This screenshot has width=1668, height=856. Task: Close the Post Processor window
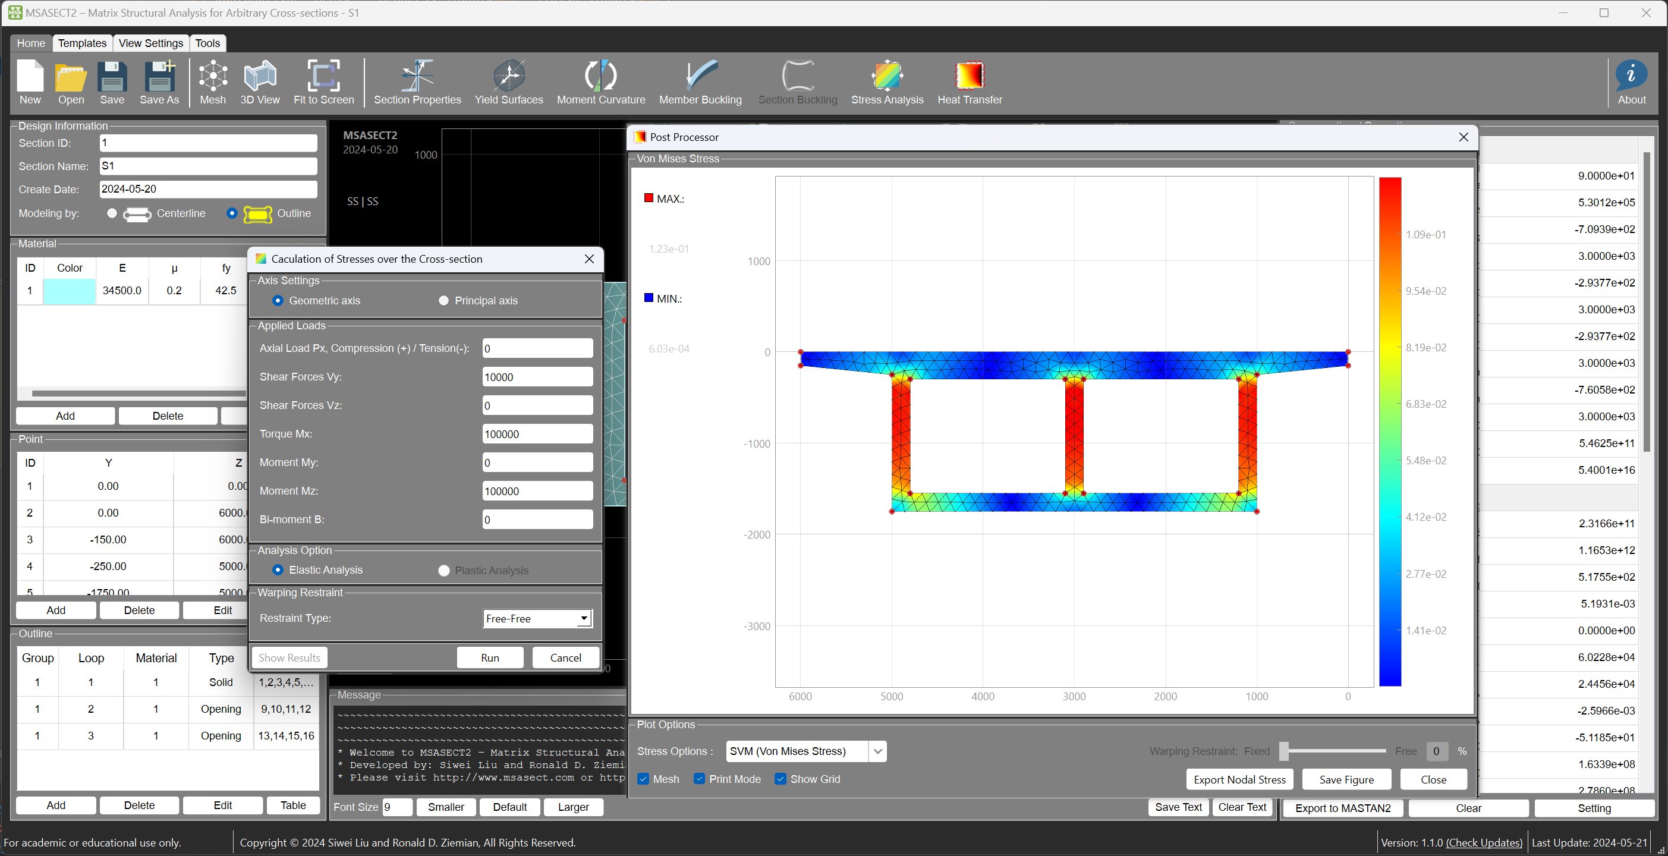pyautogui.click(x=1464, y=137)
